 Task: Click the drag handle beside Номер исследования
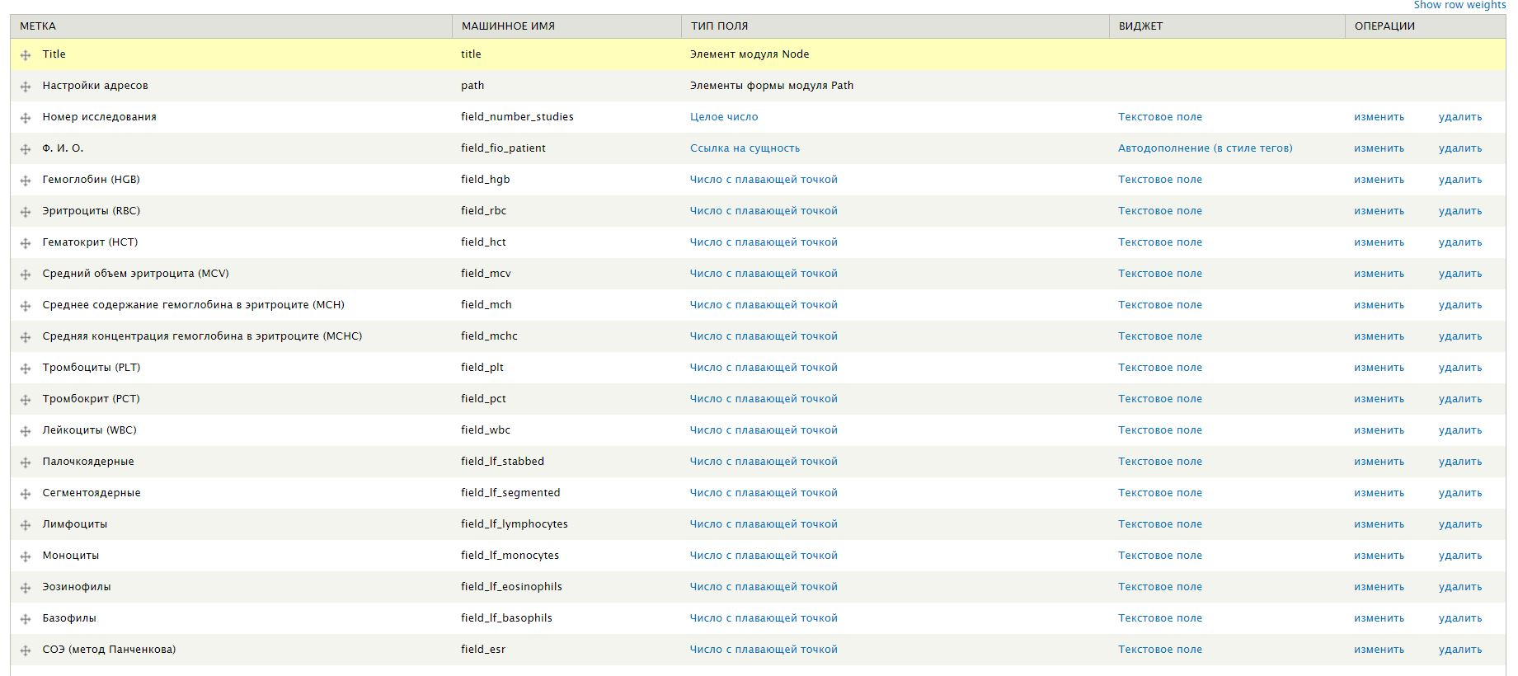pyautogui.click(x=26, y=118)
